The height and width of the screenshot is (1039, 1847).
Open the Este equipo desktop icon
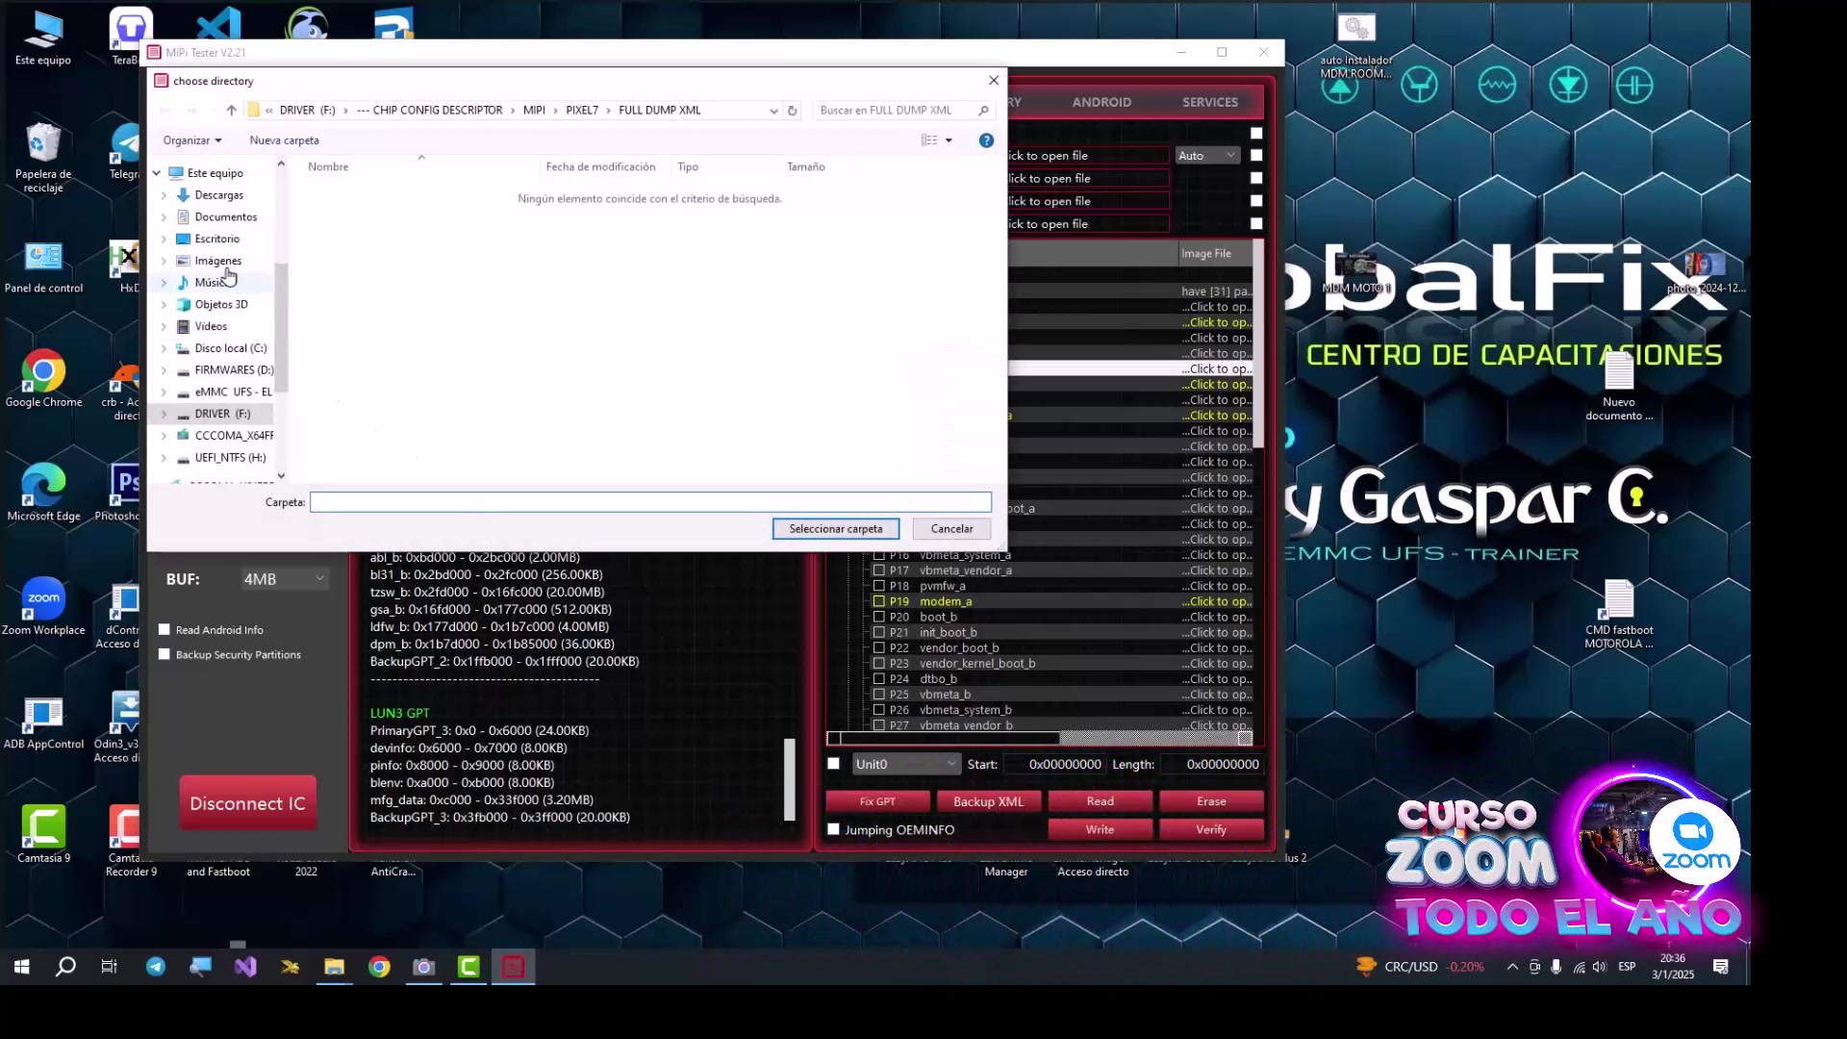pyautogui.click(x=43, y=38)
